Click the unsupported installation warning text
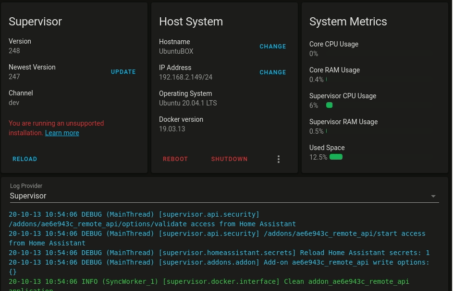This screenshot has height=291, width=453. pyautogui.click(x=56, y=128)
